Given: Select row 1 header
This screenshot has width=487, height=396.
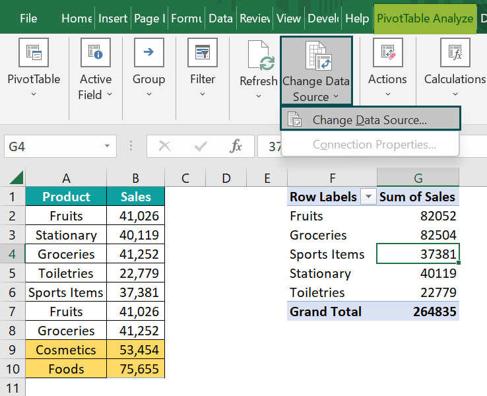Looking at the screenshot, I should 12,197.
